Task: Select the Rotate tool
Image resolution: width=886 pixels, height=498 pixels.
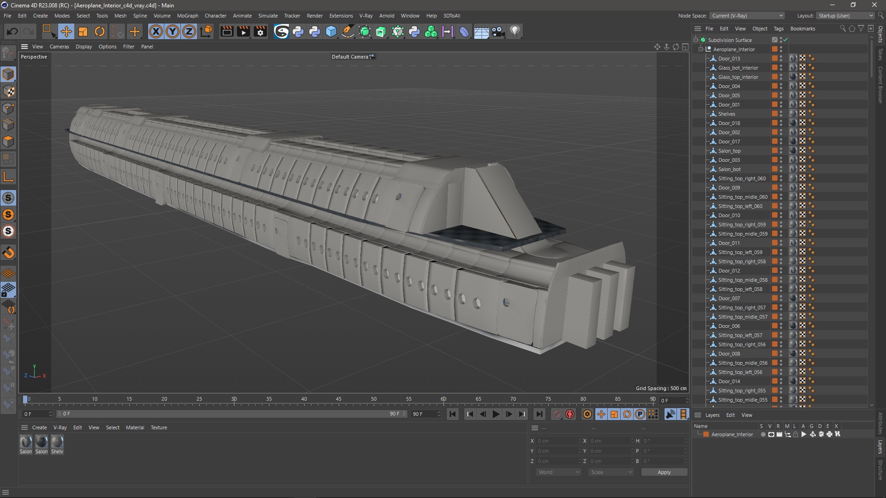Action: [100, 31]
